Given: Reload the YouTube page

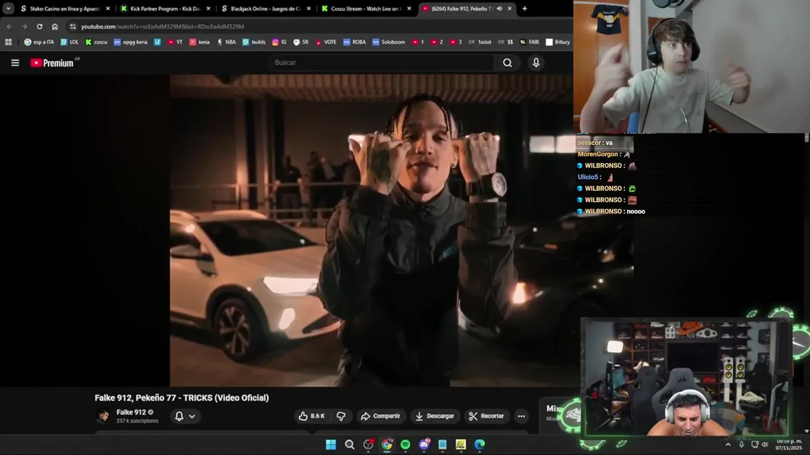Looking at the screenshot, I should click(x=39, y=27).
